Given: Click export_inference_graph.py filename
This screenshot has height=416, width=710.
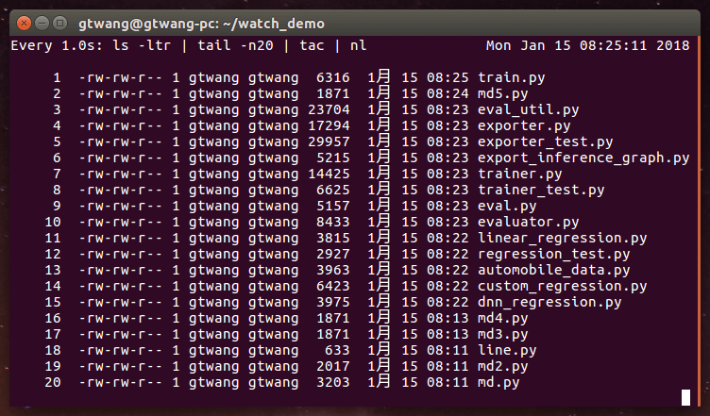Looking at the screenshot, I should [583, 158].
